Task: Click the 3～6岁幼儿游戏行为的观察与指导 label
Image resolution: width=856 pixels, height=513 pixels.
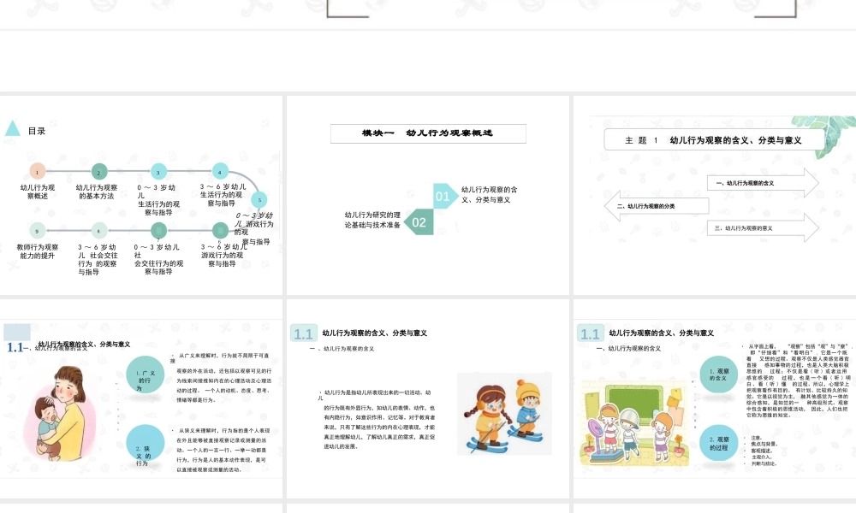Action: (223, 255)
